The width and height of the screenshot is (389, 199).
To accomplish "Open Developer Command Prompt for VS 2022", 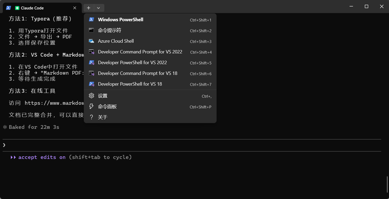I will [150, 52].
